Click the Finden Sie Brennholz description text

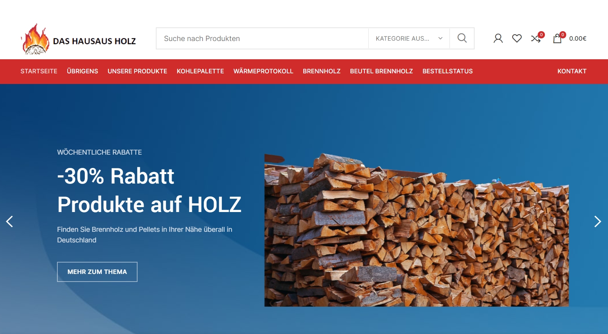tap(145, 235)
